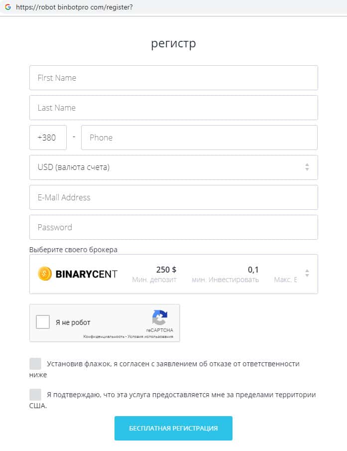
Task: Expand the broker selection dropdown arrows
Action: coord(307,274)
